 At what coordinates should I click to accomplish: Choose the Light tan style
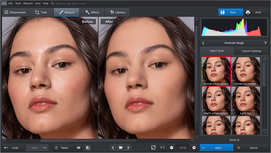point(246,101)
